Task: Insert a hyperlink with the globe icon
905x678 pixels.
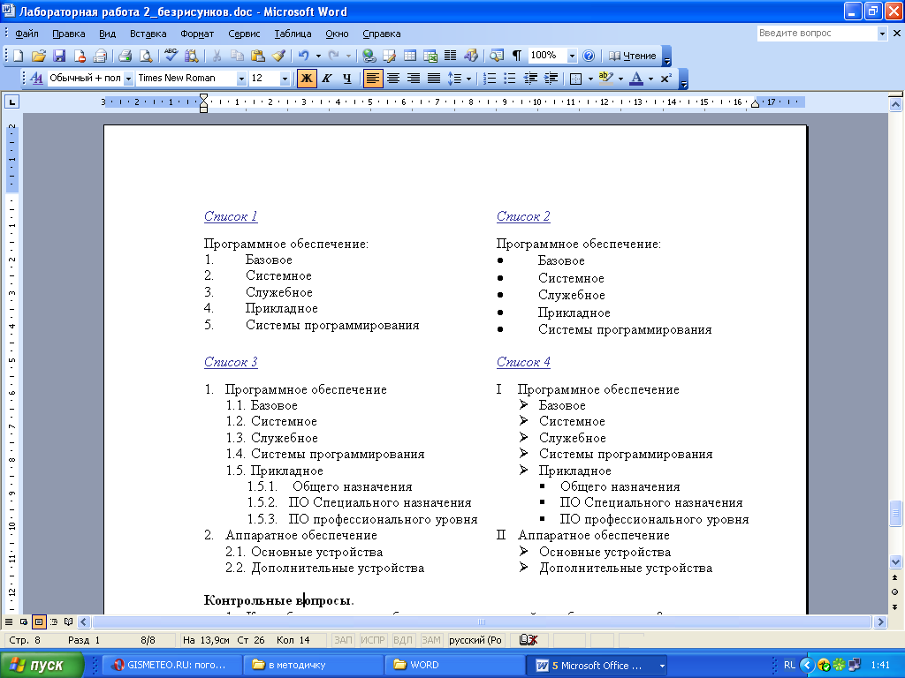Action: (369, 56)
